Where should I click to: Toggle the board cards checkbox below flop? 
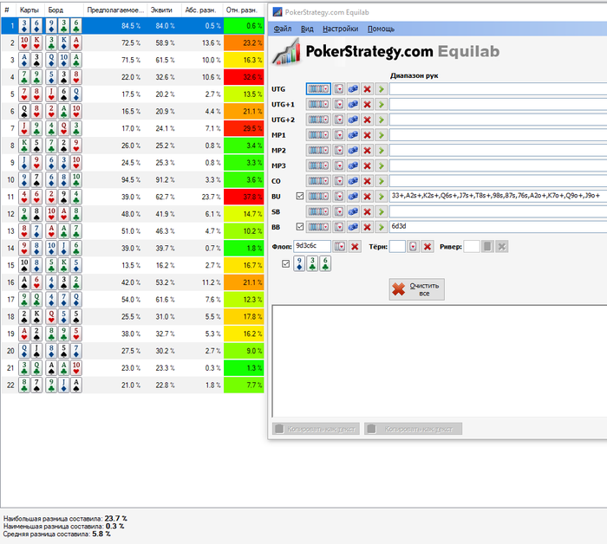[x=285, y=263]
